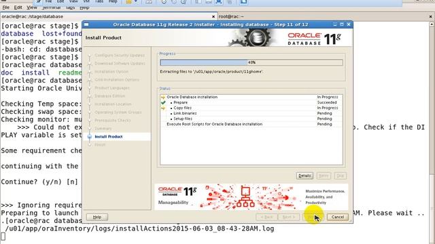Click the green Prepare succeeded checkmark
Viewport: 435px width, 244px height.
point(163,102)
